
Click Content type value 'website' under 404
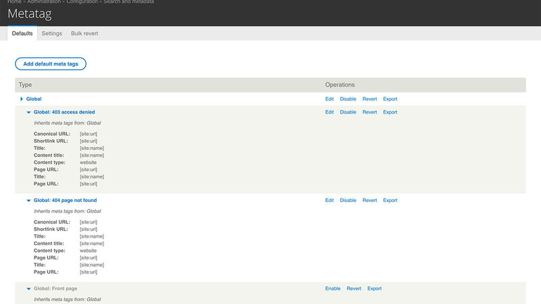[x=88, y=251]
